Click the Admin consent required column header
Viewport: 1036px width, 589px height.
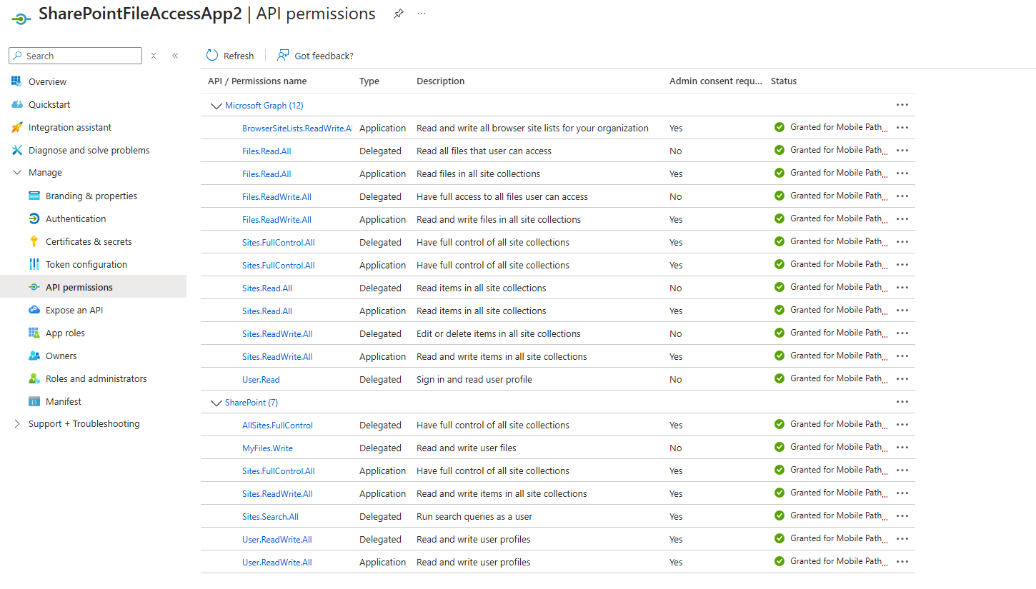point(716,81)
